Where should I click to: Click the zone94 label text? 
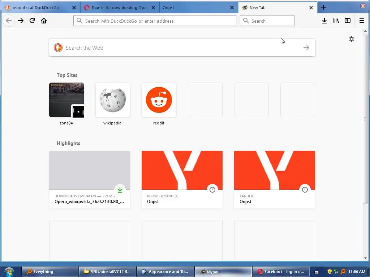[66, 123]
